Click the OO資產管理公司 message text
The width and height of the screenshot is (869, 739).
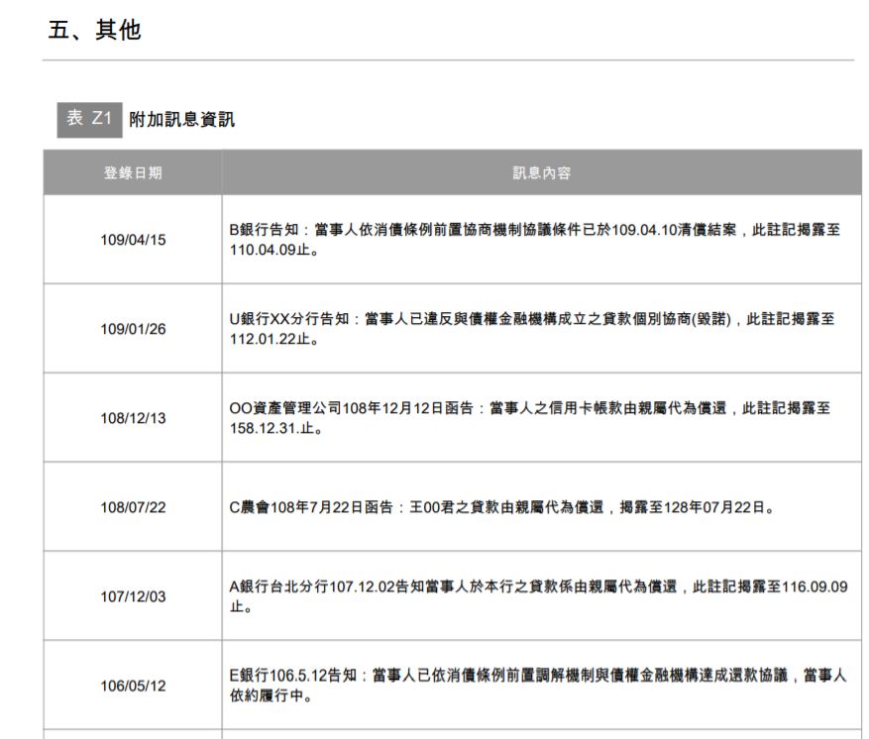coord(530,418)
